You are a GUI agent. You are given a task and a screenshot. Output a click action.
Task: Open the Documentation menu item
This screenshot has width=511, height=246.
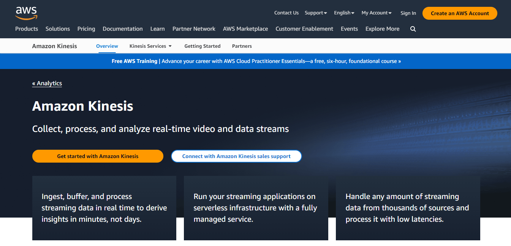tap(122, 29)
